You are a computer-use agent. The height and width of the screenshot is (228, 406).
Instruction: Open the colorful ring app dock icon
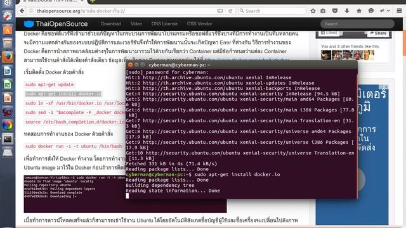pyautogui.click(x=8, y=125)
